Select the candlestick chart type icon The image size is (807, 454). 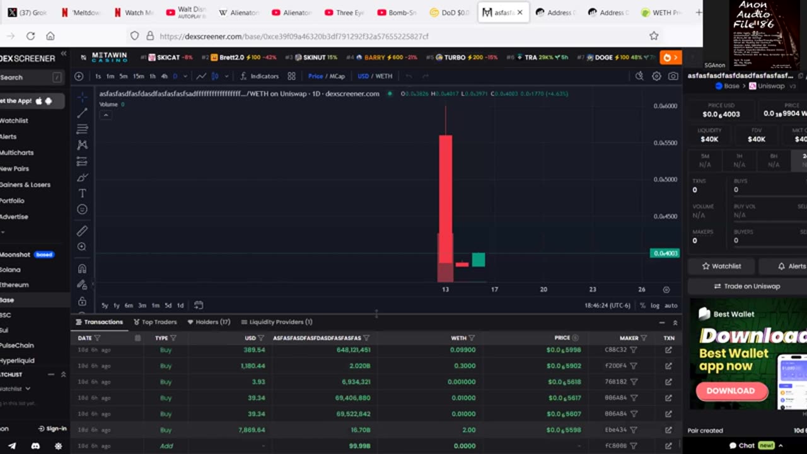214,76
